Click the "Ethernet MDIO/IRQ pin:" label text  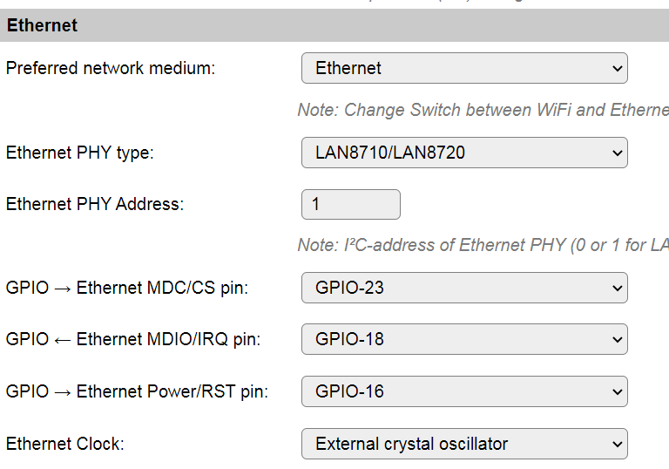click(x=168, y=339)
